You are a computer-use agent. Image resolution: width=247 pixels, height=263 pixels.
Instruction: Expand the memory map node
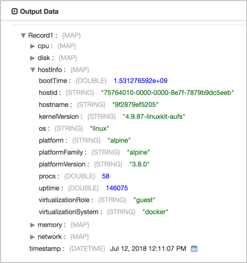(x=33, y=225)
